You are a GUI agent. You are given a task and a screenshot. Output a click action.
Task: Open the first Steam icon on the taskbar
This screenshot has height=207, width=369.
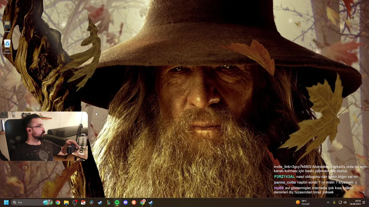pos(100,202)
